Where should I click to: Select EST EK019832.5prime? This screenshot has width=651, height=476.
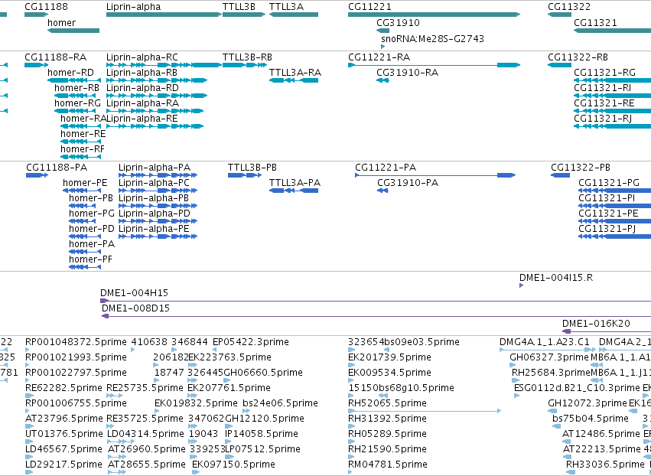[x=158, y=411]
